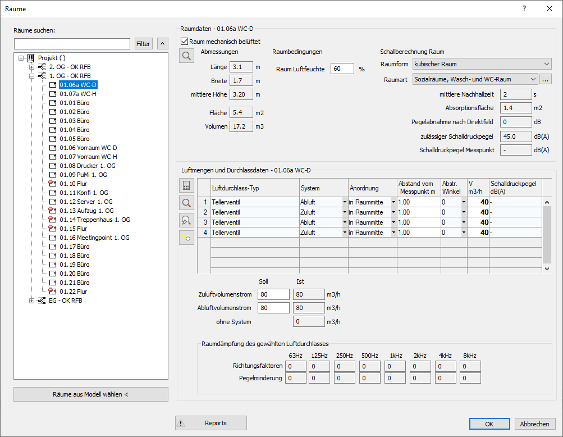This screenshot has height=437, width=563.
Task: Click the red-marked icon of 01.10 Flur
Action: (52, 184)
